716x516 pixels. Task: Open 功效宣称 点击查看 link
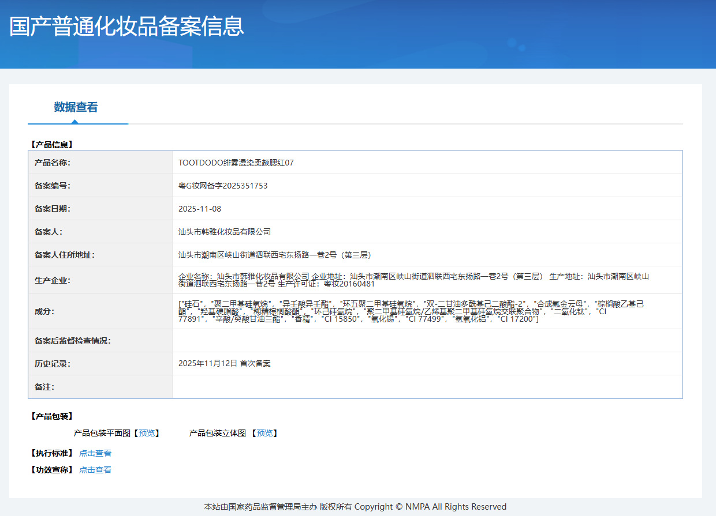pyautogui.click(x=95, y=470)
